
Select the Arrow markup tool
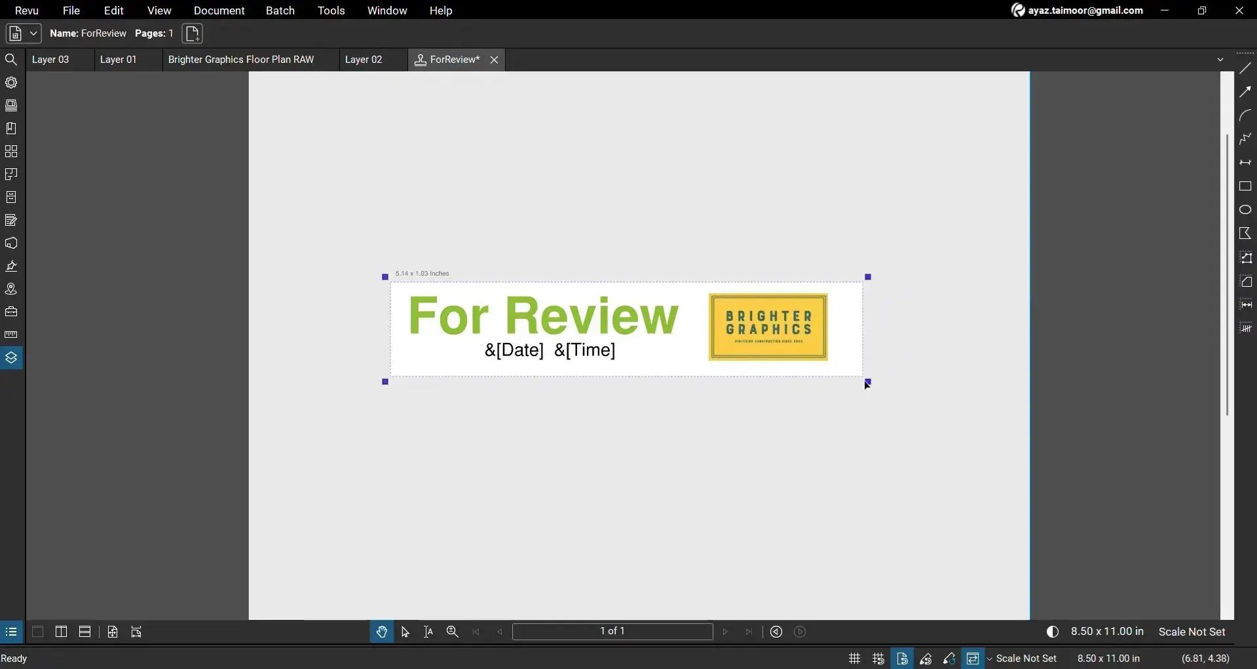(x=1245, y=92)
